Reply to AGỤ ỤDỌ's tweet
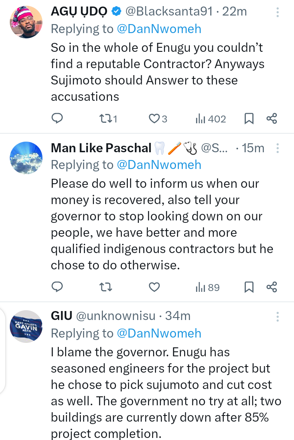This screenshot has width=294, height=440. coord(57,118)
